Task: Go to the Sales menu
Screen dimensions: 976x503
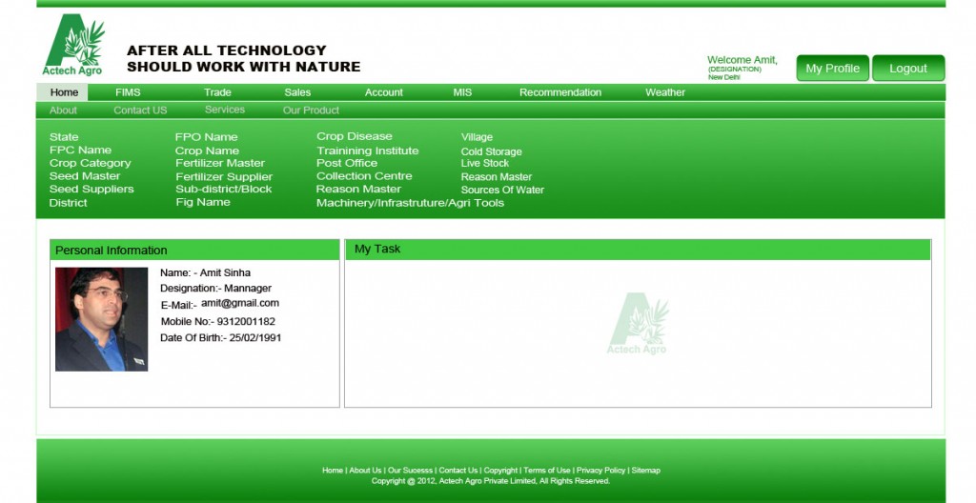Action: point(297,92)
